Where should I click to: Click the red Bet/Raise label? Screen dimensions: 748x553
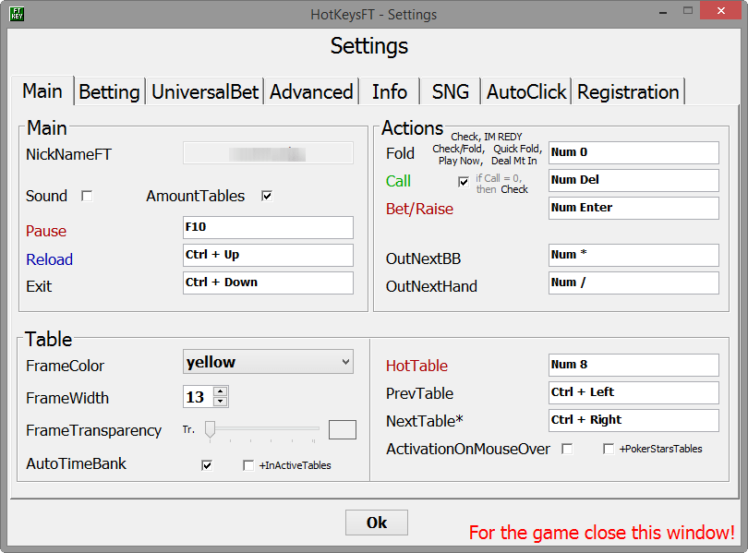tap(419, 209)
